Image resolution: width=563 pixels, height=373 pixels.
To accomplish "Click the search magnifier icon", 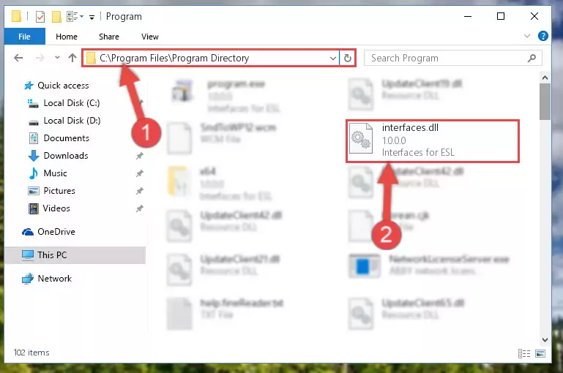I will [x=532, y=58].
